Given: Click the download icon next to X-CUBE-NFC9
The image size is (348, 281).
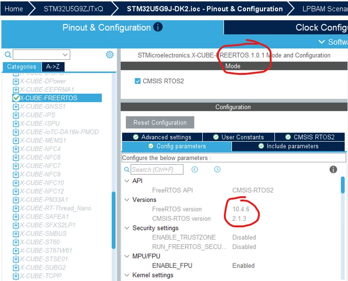Looking at the screenshot, I should [x=16, y=174].
